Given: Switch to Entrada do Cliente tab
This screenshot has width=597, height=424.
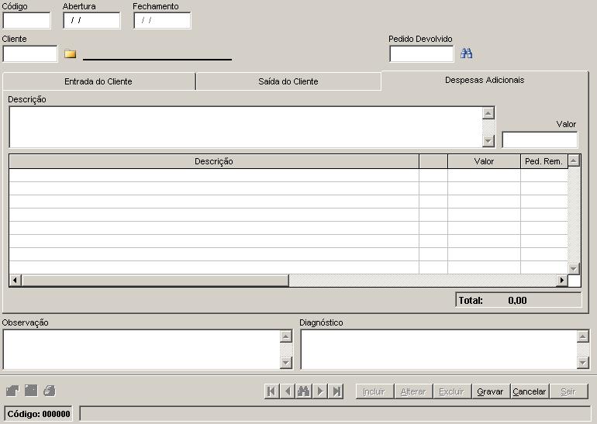Looking at the screenshot, I should (98, 81).
